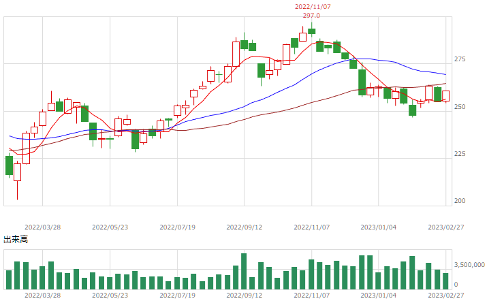Select the 275 price axis label

[460, 59]
